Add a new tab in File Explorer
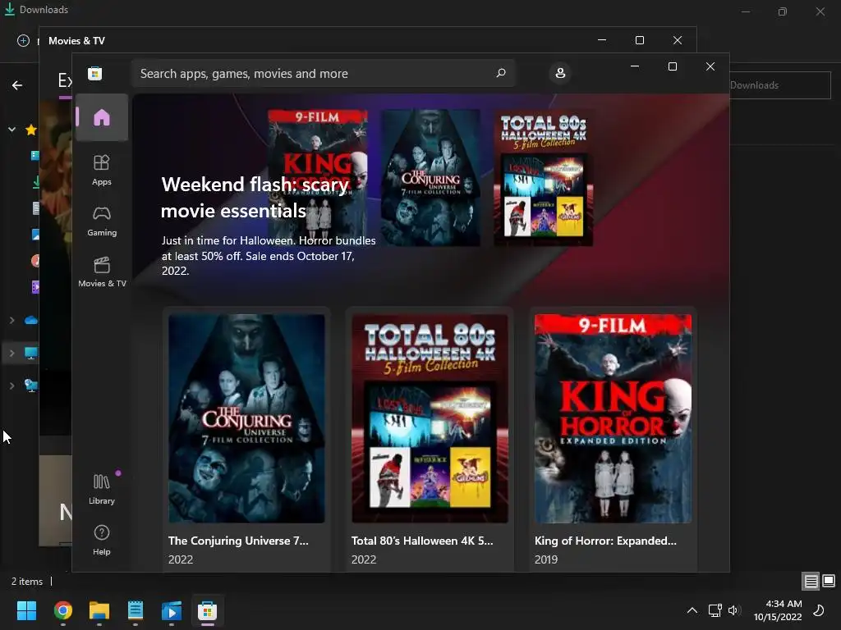 click(x=23, y=41)
